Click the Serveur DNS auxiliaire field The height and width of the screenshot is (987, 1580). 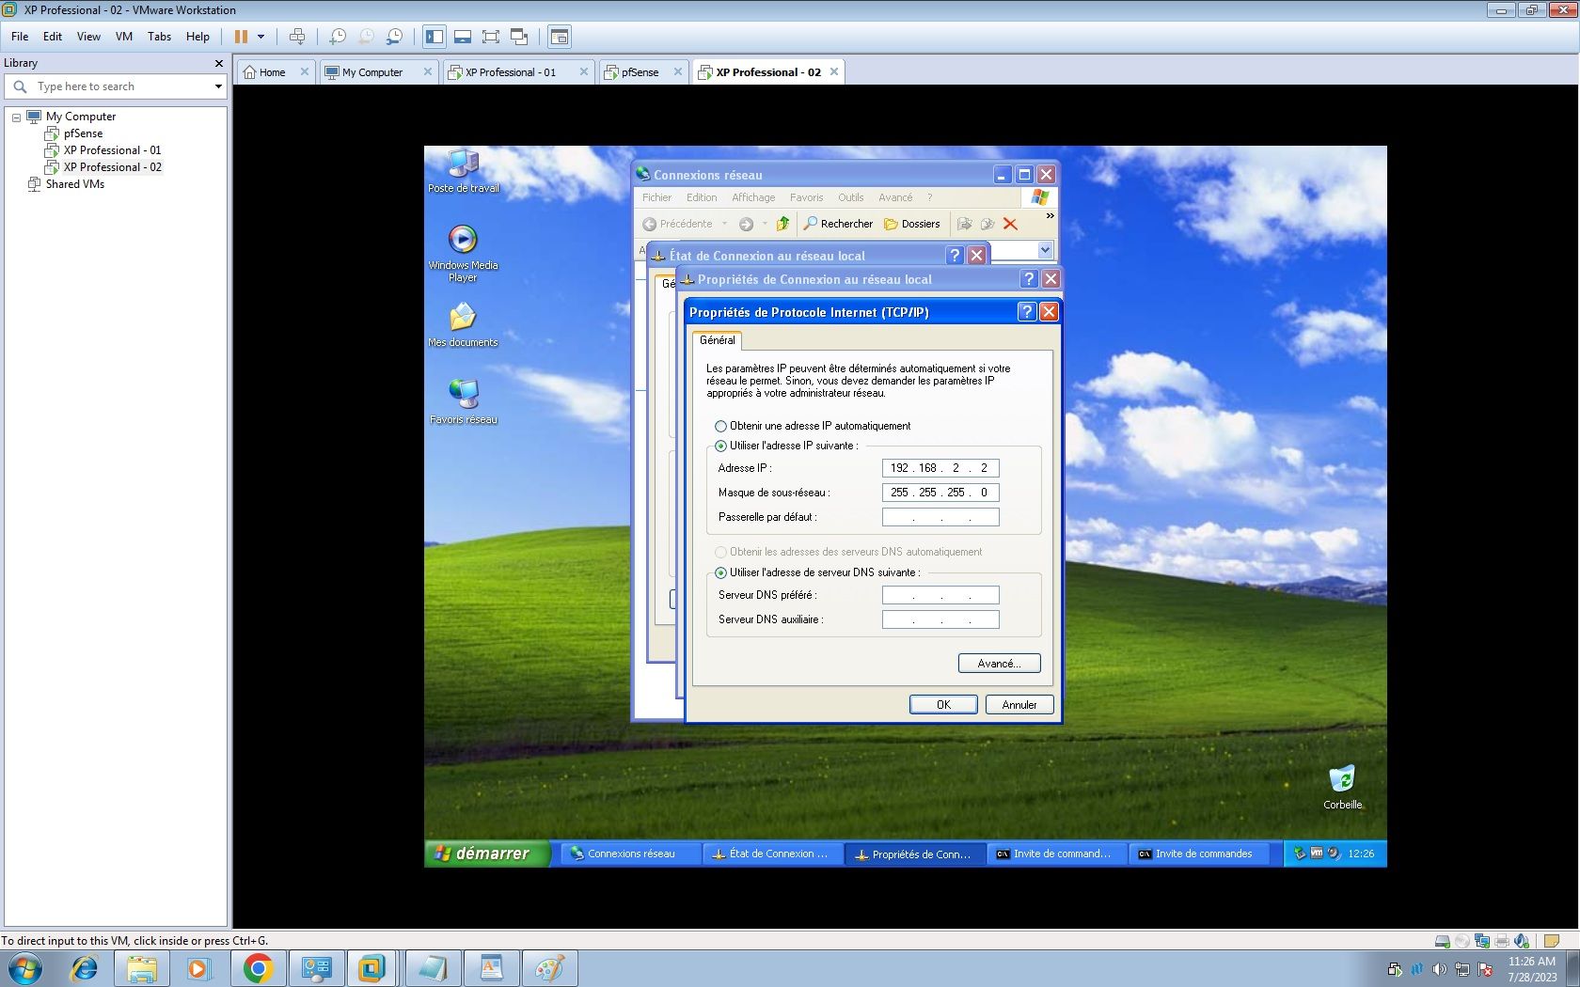[x=940, y=619]
